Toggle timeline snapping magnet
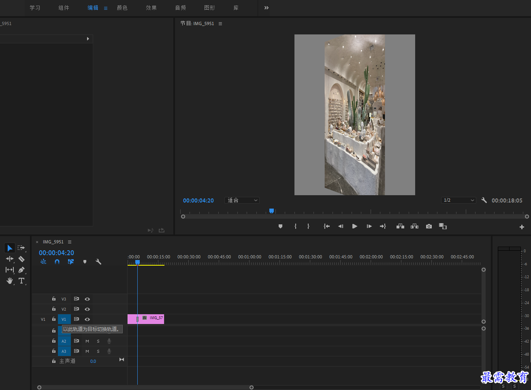The width and height of the screenshot is (531, 390). [x=57, y=262]
